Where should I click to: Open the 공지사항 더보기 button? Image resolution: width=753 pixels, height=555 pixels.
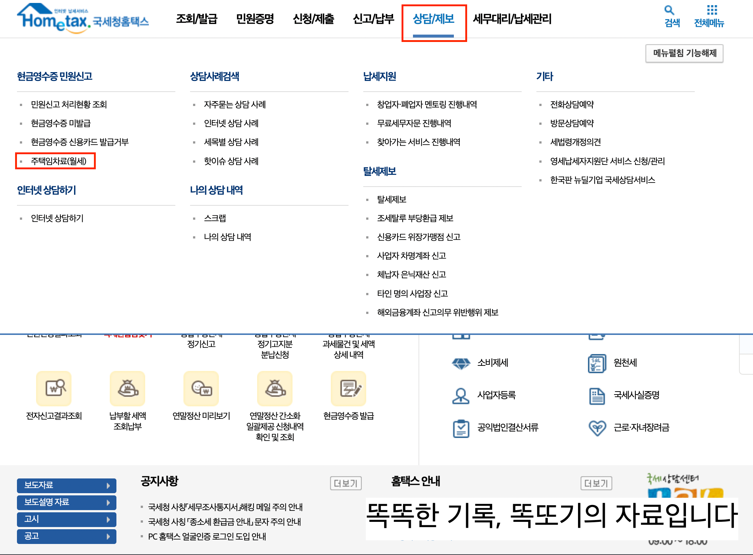pyautogui.click(x=345, y=483)
